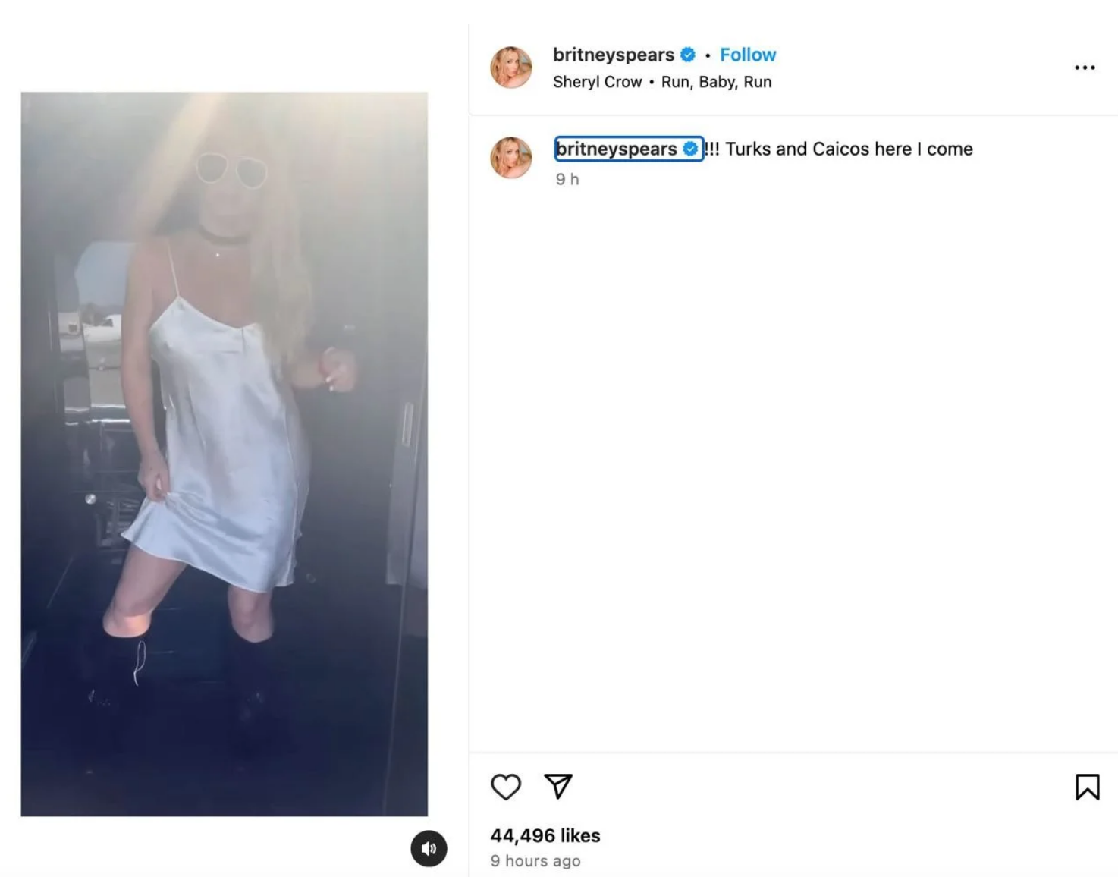Save the post with the bookmark icon

(1087, 787)
